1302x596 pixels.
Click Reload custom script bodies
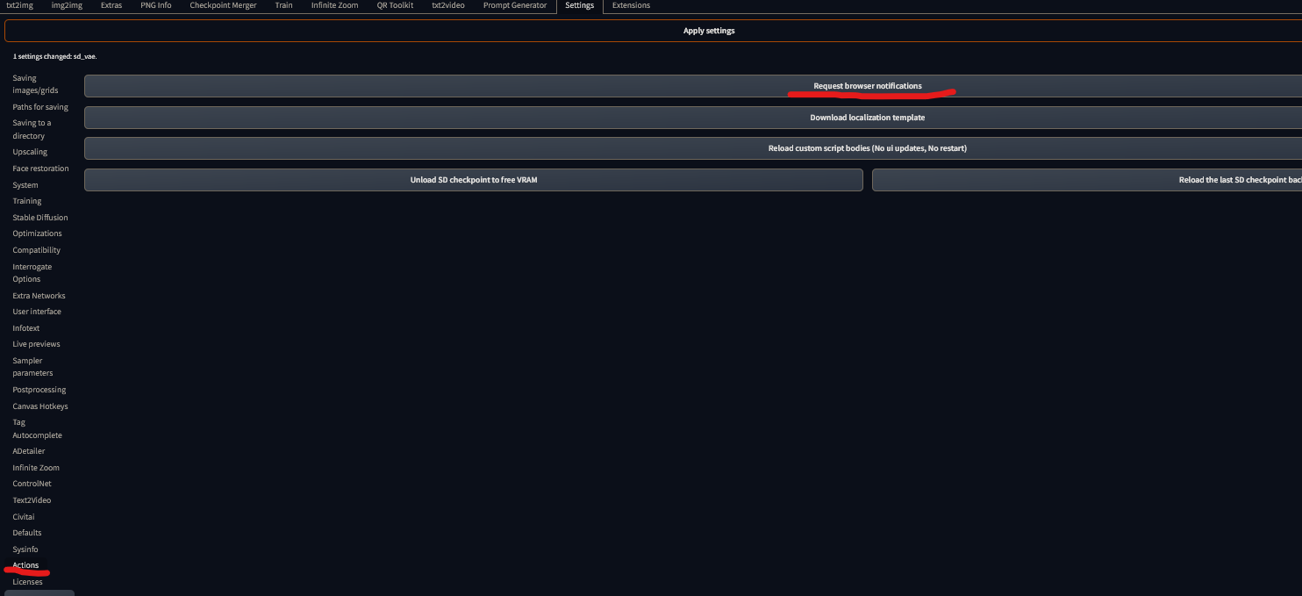(868, 147)
